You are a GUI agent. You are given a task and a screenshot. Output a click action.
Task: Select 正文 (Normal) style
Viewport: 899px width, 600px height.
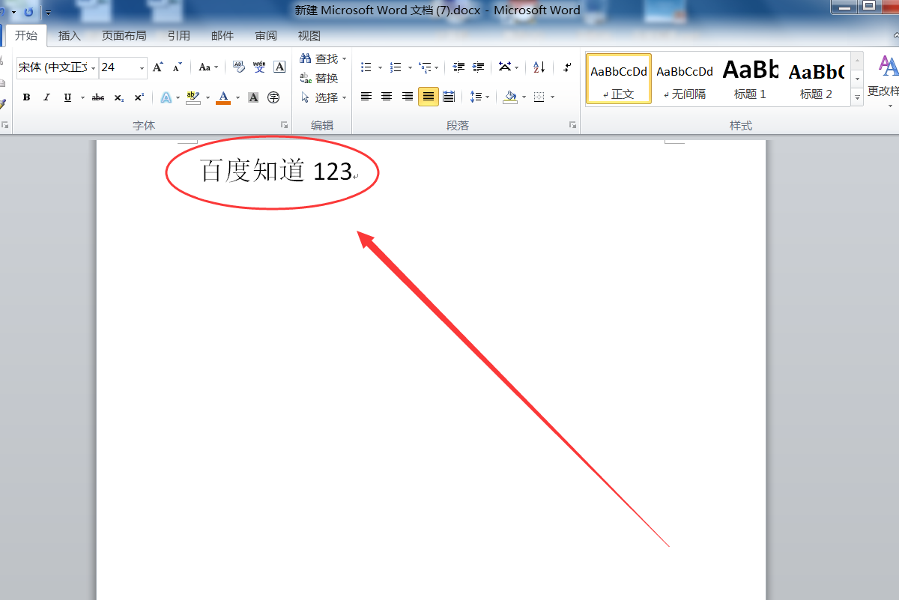click(x=619, y=79)
